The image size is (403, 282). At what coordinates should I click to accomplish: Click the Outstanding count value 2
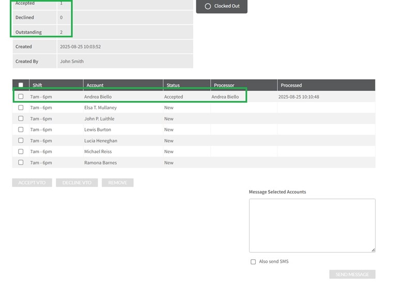(x=61, y=32)
